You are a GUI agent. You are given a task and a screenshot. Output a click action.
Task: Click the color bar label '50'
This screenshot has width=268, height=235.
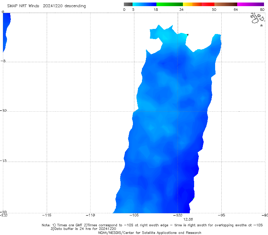[214, 9]
